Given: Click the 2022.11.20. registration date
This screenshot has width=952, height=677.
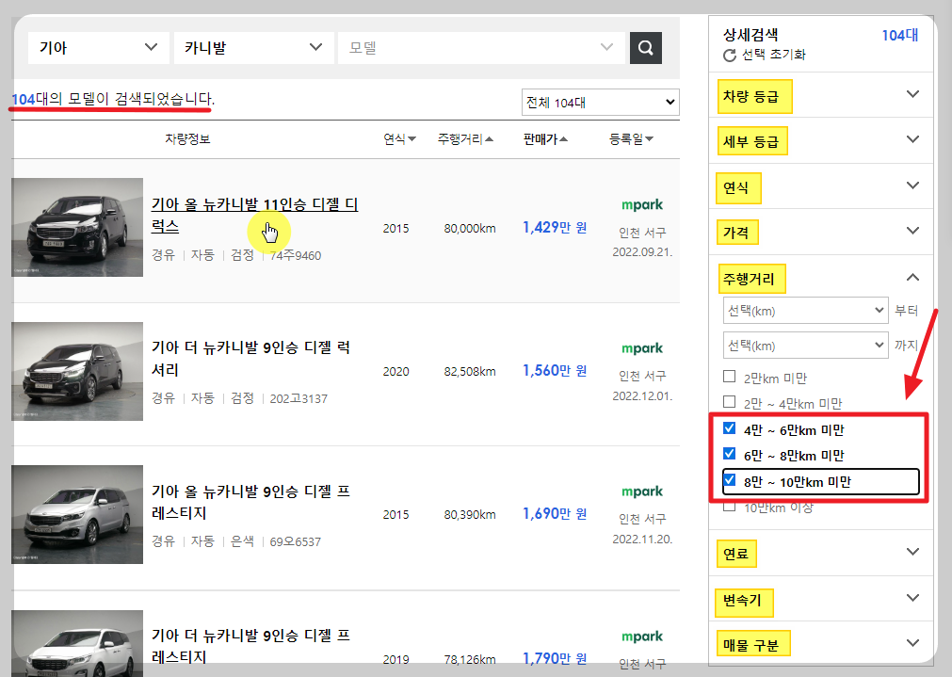Looking at the screenshot, I should (x=642, y=540).
